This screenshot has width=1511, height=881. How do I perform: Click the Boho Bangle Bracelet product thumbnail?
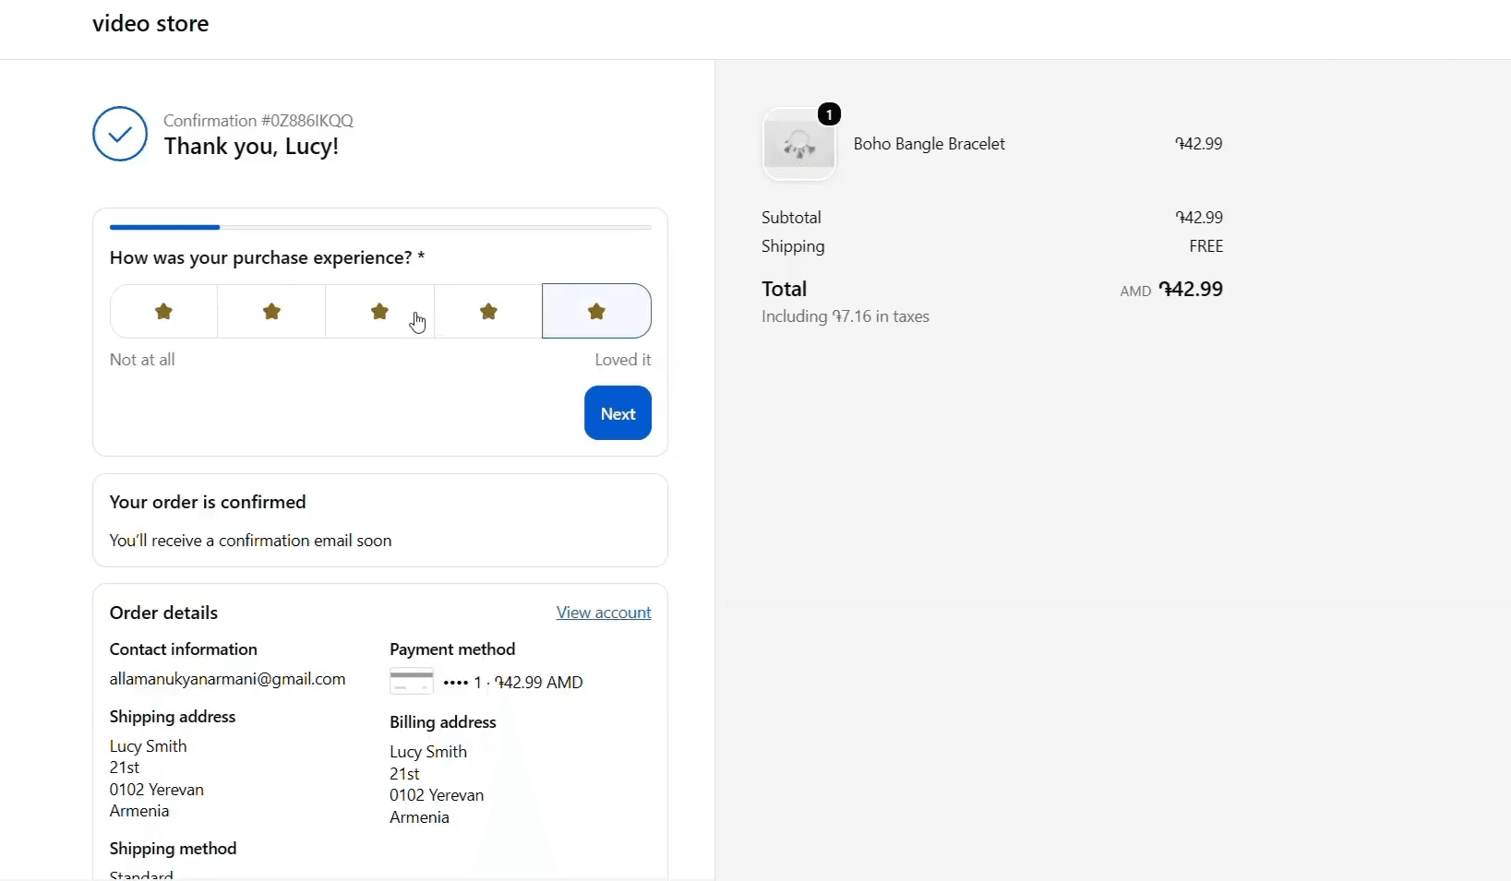tap(799, 144)
